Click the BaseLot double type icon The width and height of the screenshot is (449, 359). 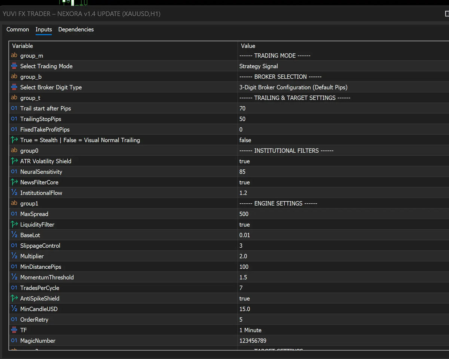pyautogui.click(x=14, y=235)
